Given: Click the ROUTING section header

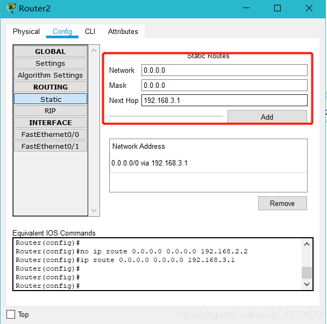Looking at the screenshot, I should point(51,87).
